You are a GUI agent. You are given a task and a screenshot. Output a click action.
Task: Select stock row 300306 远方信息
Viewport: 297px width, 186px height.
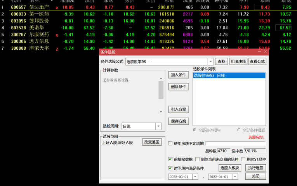148,41
